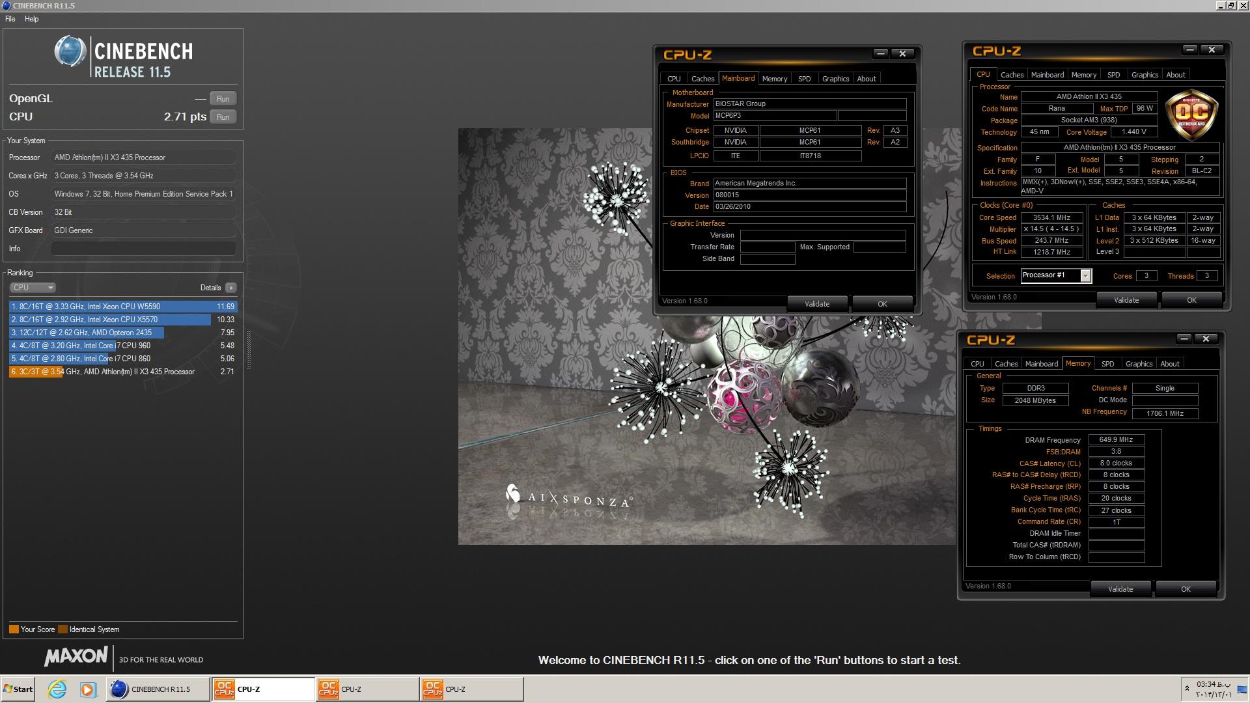Screen dimensions: 1250x703
Task: Switch to CINEBENCH R11.5 taskbar item
Action: 158,689
